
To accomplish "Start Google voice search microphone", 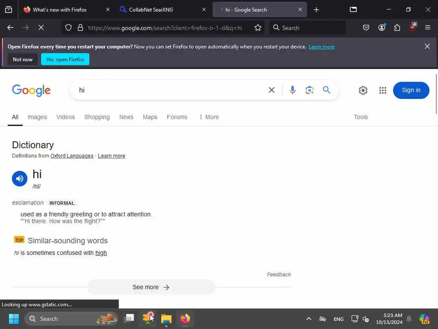I will [x=293, y=90].
